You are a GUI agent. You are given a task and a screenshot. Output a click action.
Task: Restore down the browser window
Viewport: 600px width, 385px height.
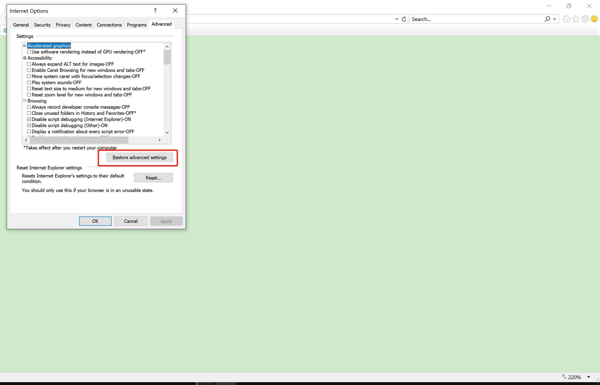click(569, 6)
